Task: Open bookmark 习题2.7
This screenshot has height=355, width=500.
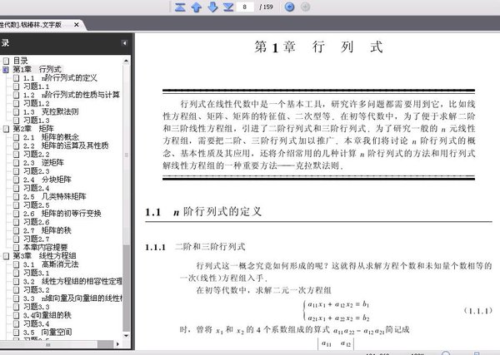Action: [x=36, y=239]
